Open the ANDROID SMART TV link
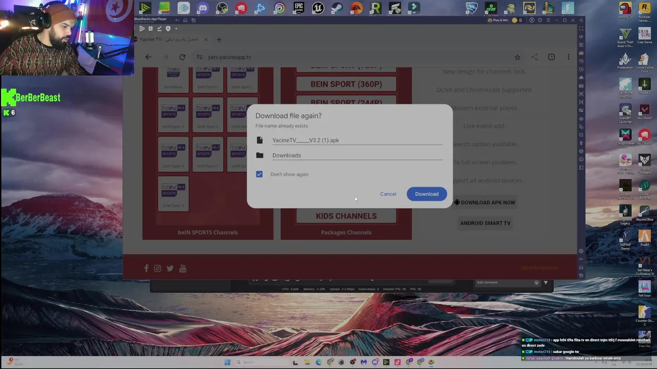657x369 pixels. 485,223
